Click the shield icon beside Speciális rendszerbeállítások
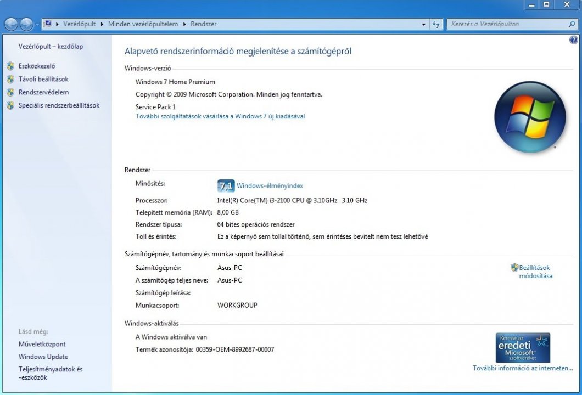Viewport: 582px width, 395px height. [10, 105]
